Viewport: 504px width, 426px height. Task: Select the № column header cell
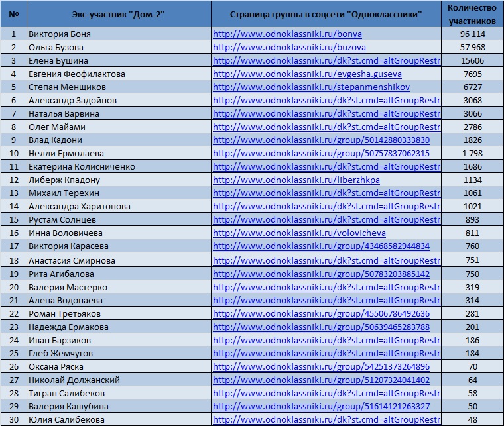13,14
